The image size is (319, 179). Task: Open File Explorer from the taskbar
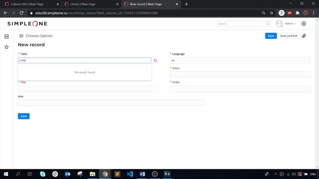click(x=92, y=174)
